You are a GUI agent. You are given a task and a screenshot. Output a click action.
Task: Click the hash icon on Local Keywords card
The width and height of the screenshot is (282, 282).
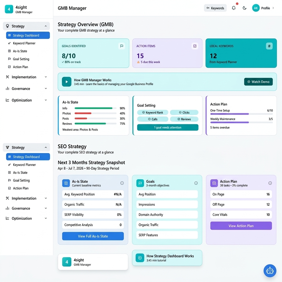269,46
